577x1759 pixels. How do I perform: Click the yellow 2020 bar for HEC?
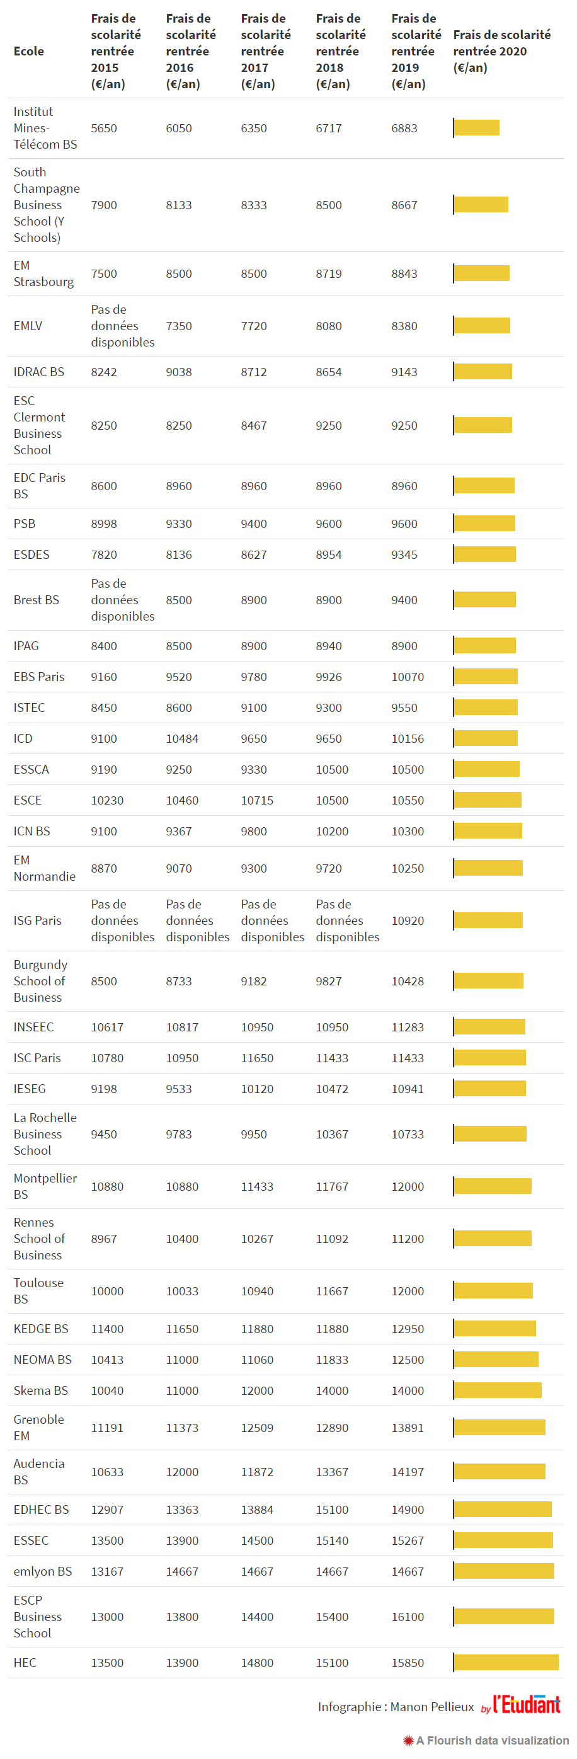click(506, 1662)
